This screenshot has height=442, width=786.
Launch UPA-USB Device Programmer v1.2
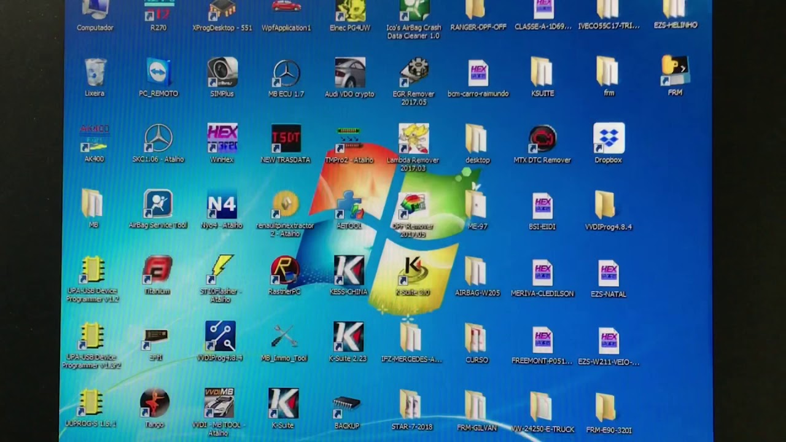coord(92,280)
